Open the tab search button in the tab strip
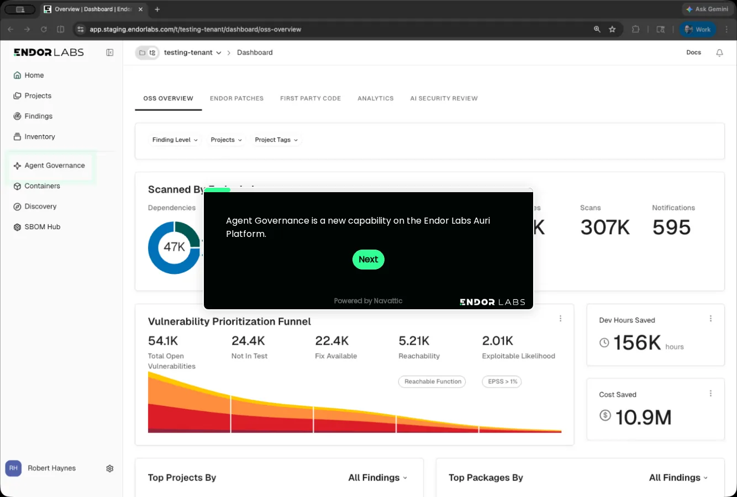The image size is (737, 497). 20,9
